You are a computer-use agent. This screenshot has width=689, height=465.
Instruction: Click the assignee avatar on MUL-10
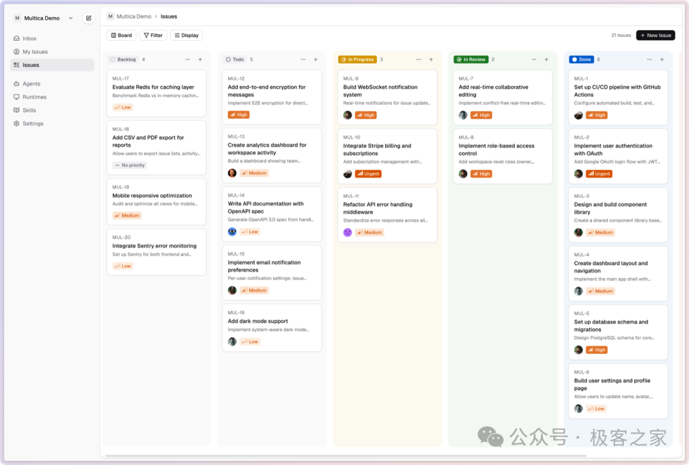coord(348,174)
